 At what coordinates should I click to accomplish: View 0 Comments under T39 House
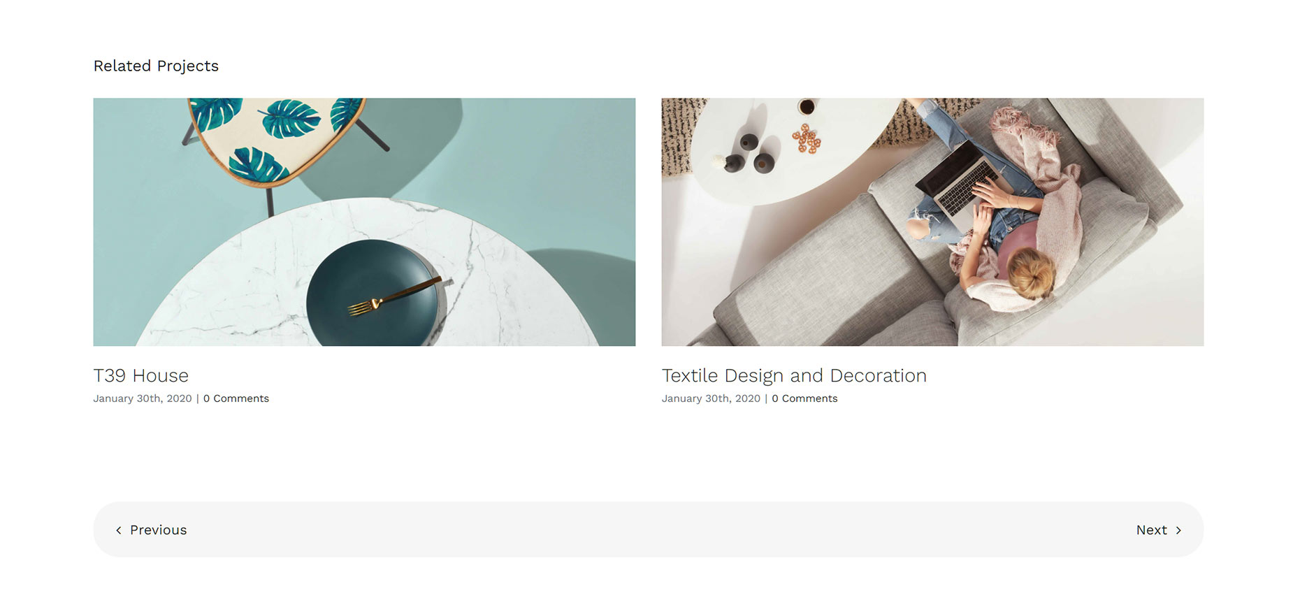click(236, 398)
